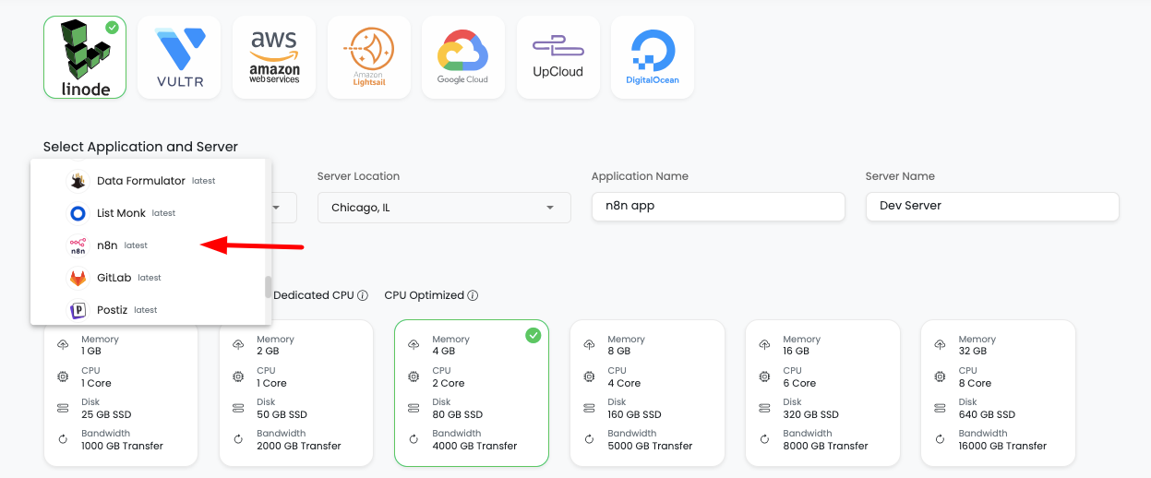
Task: Click the application list scrollbar thumb
Action: coord(269,287)
